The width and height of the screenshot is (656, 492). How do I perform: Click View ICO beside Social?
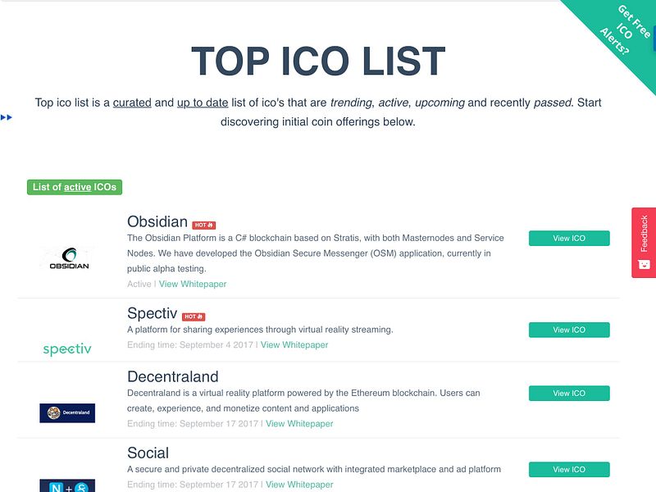click(571, 469)
